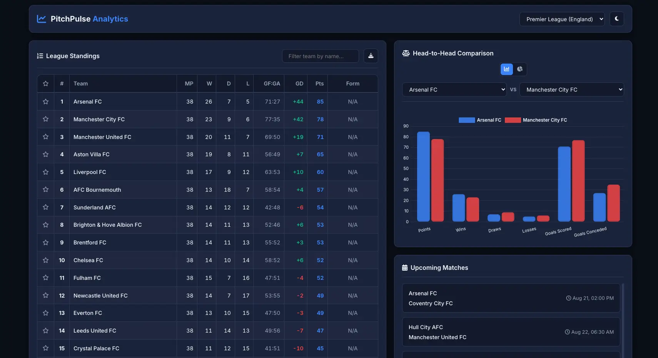Click the star icon beside Crystal Palace FC
The image size is (658, 358).
tap(46, 348)
